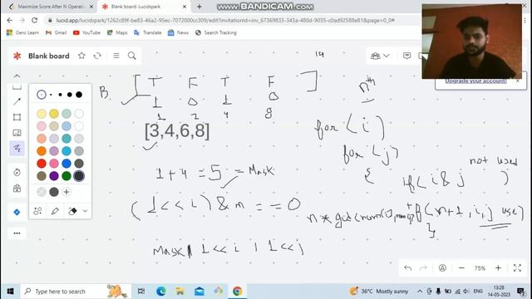Image resolution: width=532 pixels, height=299 pixels.
Task: Switch to Maximize Score After N Operations tab
Action: click(52, 7)
